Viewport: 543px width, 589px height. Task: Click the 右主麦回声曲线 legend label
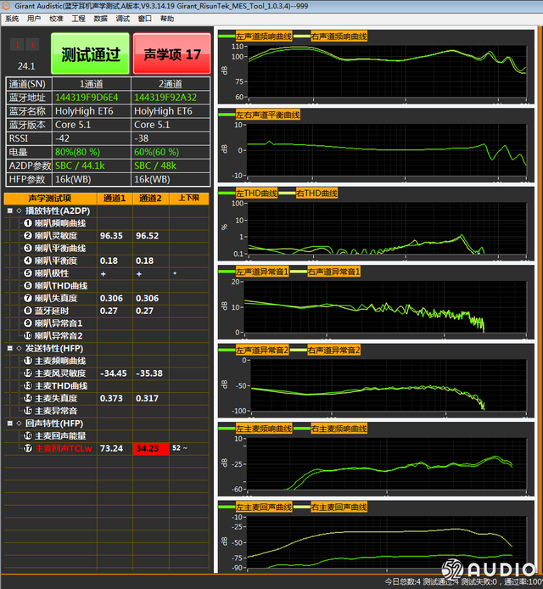point(339,508)
